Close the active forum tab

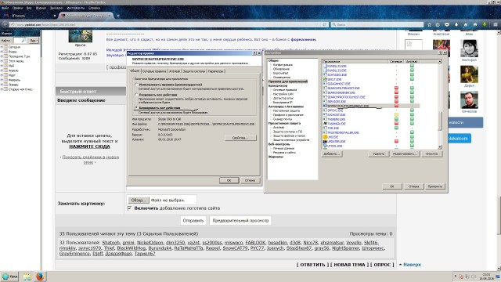point(110,16)
